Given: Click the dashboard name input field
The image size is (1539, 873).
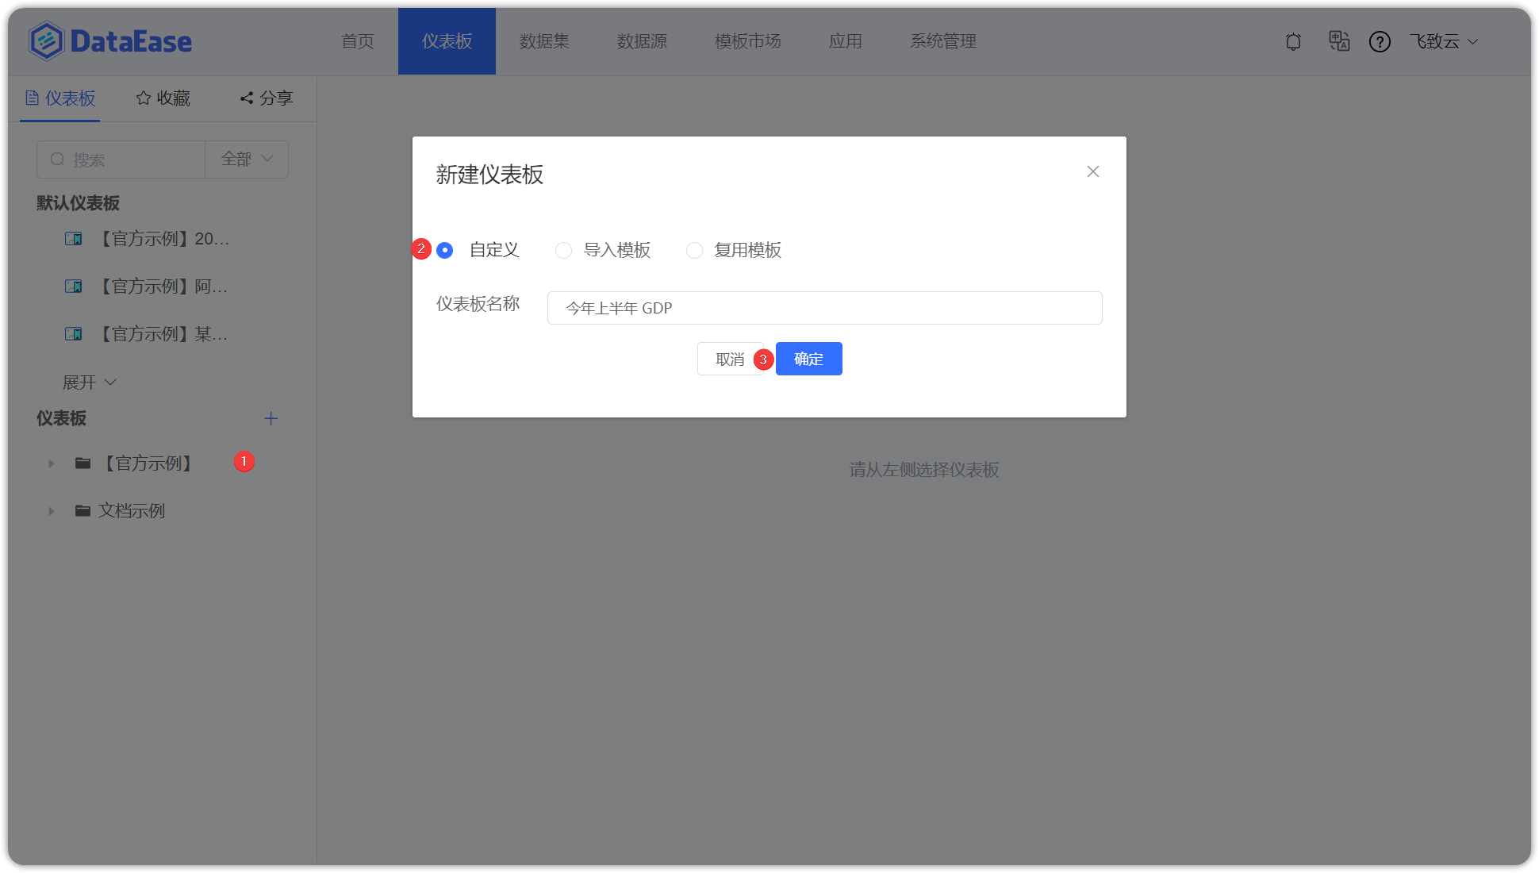Looking at the screenshot, I should [x=824, y=308].
